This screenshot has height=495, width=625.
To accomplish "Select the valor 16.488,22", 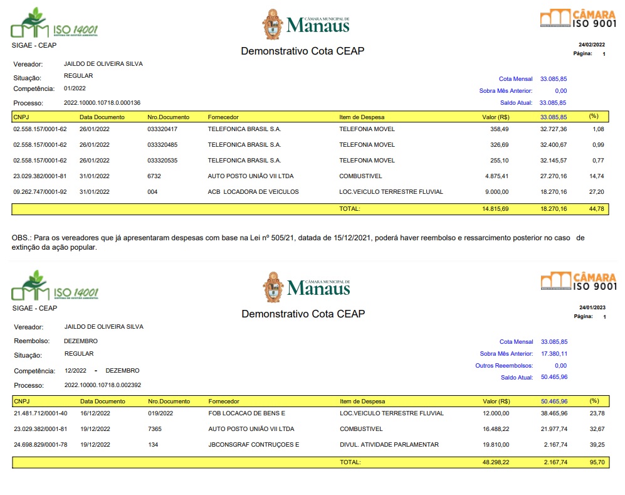I will [x=496, y=429].
